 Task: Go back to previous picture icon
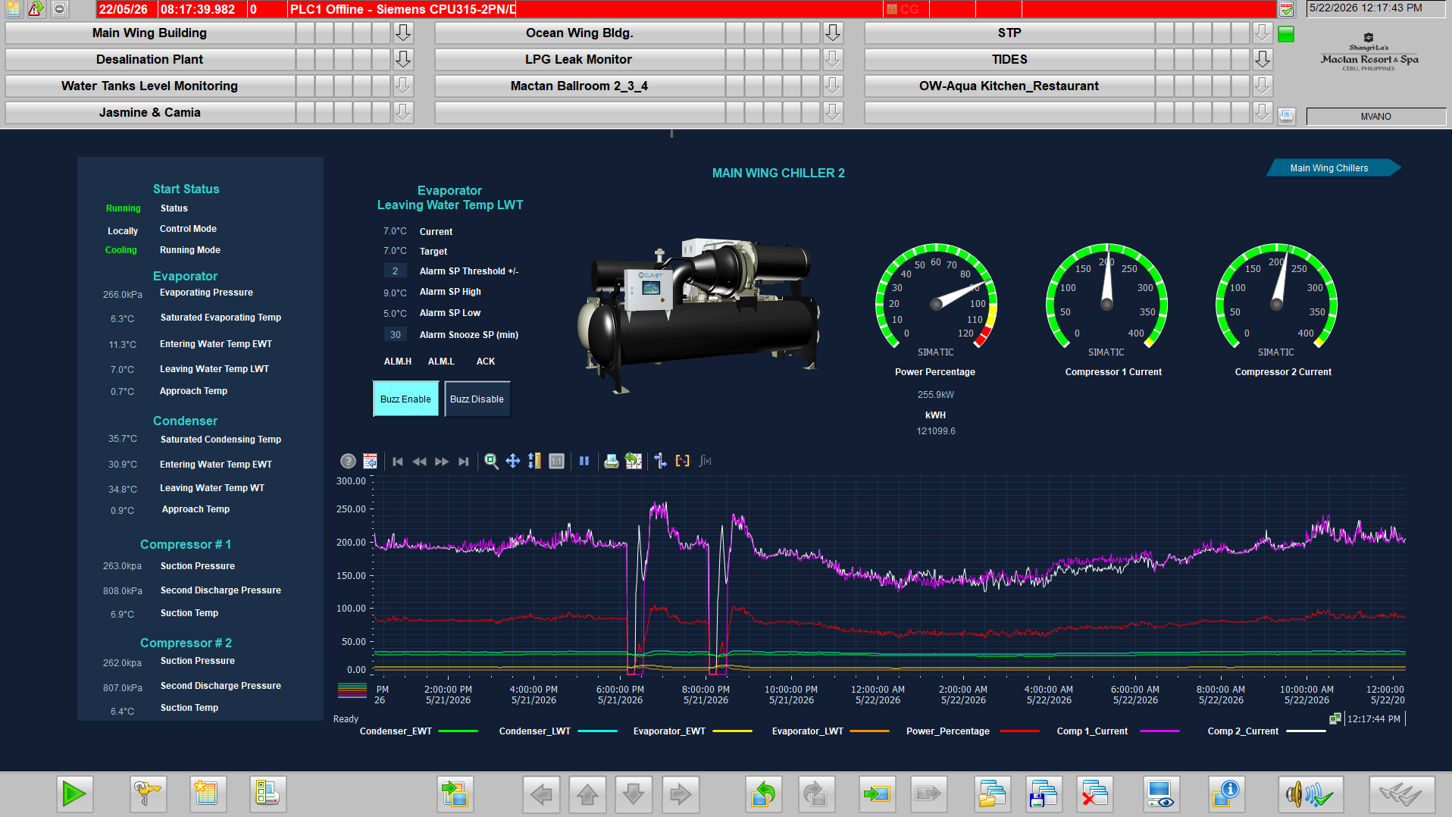(x=763, y=794)
